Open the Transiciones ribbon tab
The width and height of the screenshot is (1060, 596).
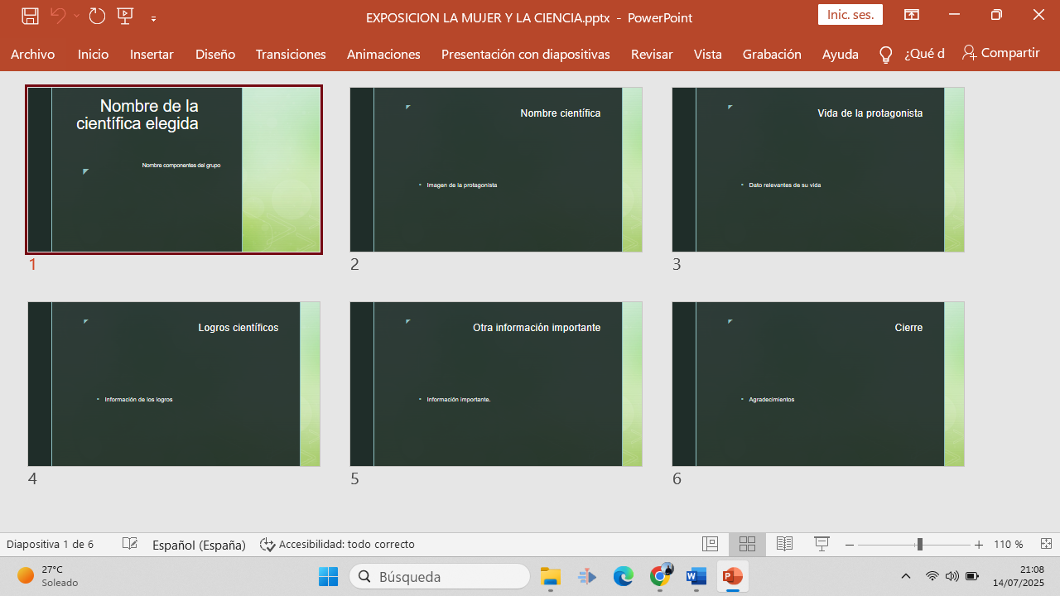[291, 54]
